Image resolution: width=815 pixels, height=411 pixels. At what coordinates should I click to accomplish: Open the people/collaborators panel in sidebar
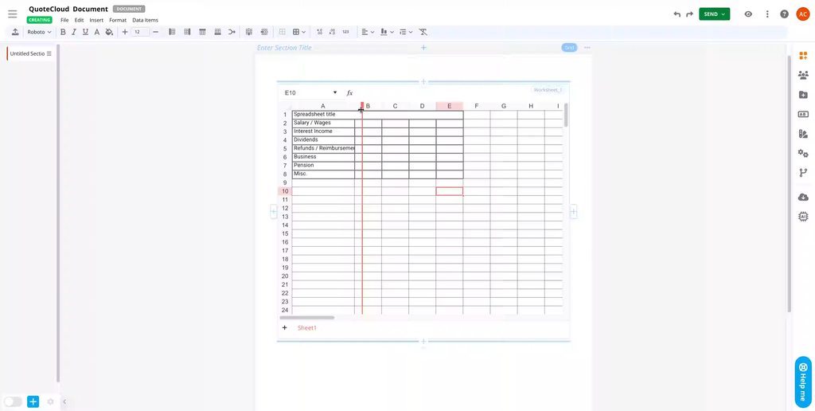point(803,75)
